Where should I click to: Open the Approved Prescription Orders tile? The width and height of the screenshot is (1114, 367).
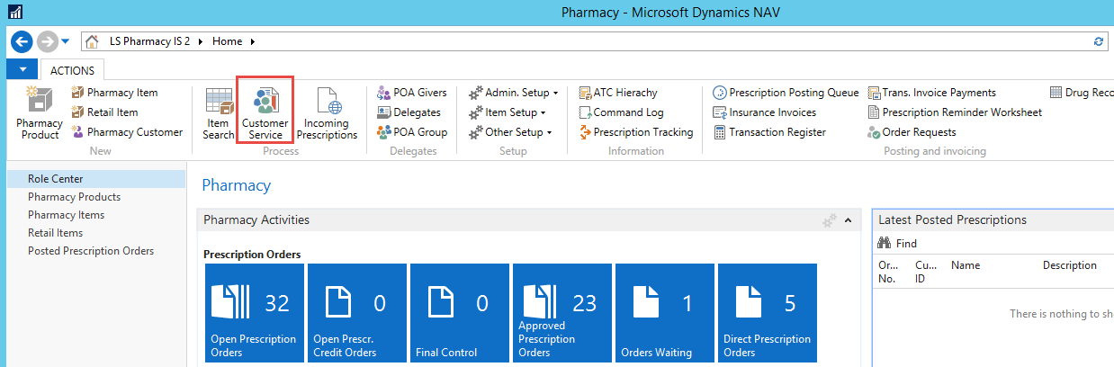(x=561, y=311)
